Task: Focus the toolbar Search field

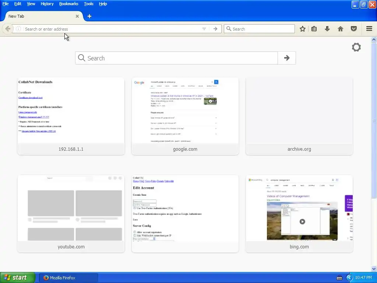Action: [x=259, y=29]
